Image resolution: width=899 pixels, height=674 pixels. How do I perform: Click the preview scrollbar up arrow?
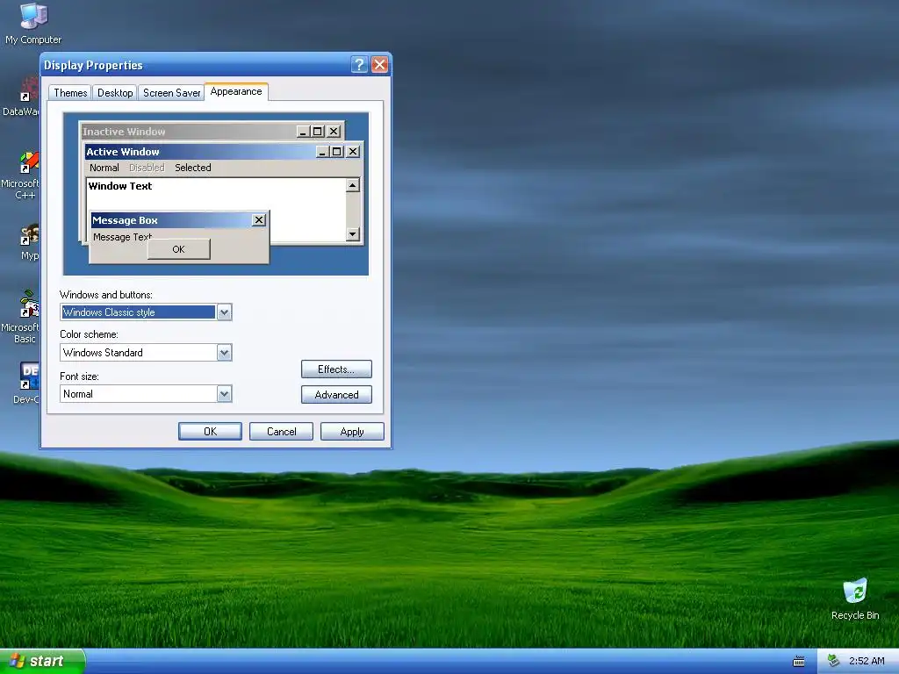(353, 185)
